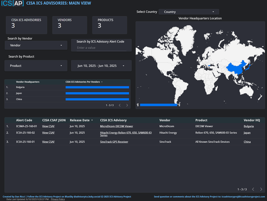Go to previous page of advisories table
267x201 pixels.
[253, 189]
